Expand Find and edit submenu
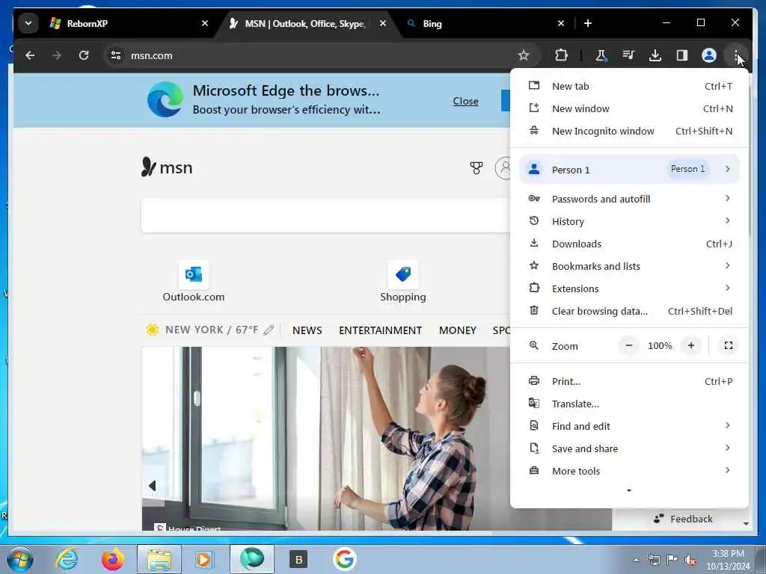 [x=629, y=426]
